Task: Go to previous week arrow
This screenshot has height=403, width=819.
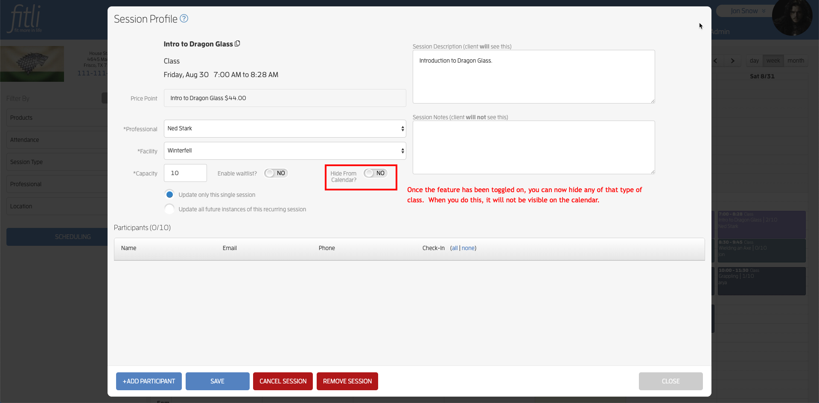Action: [716, 60]
